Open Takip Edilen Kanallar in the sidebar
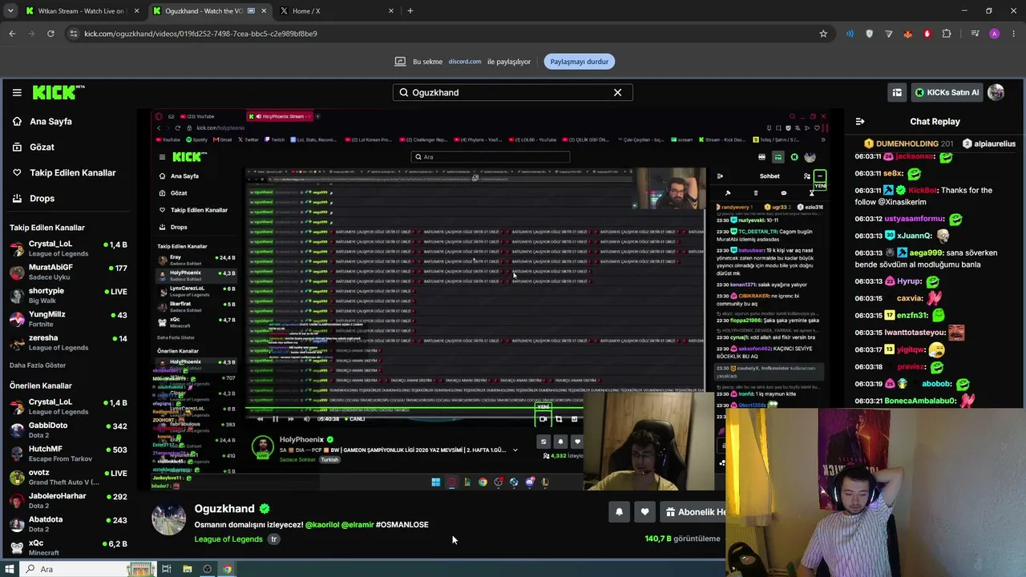This screenshot has width=1026, height=577. point(72,172)
